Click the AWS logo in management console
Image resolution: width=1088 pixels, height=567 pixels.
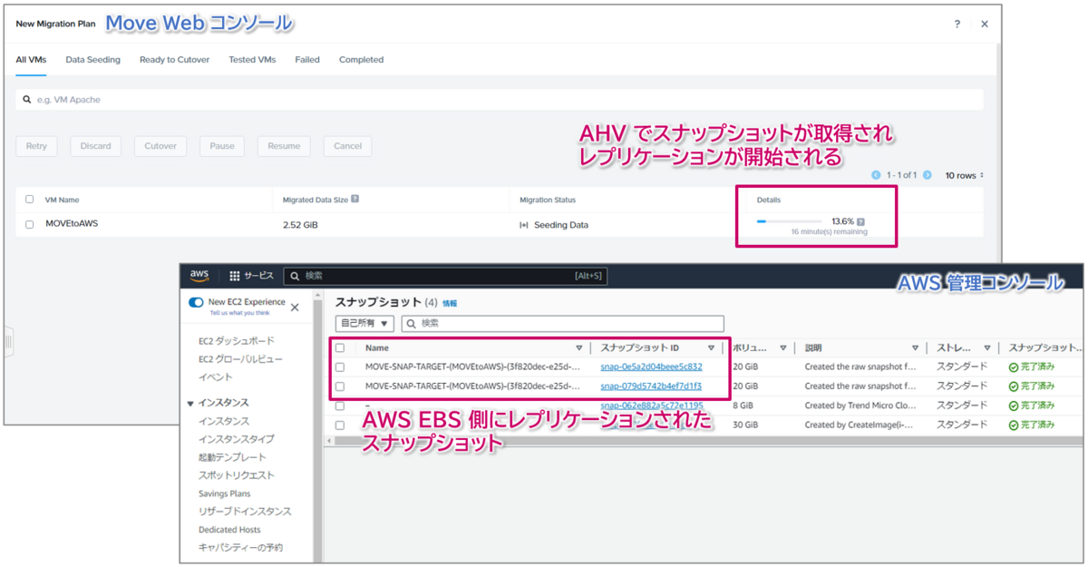pos(199,275)
